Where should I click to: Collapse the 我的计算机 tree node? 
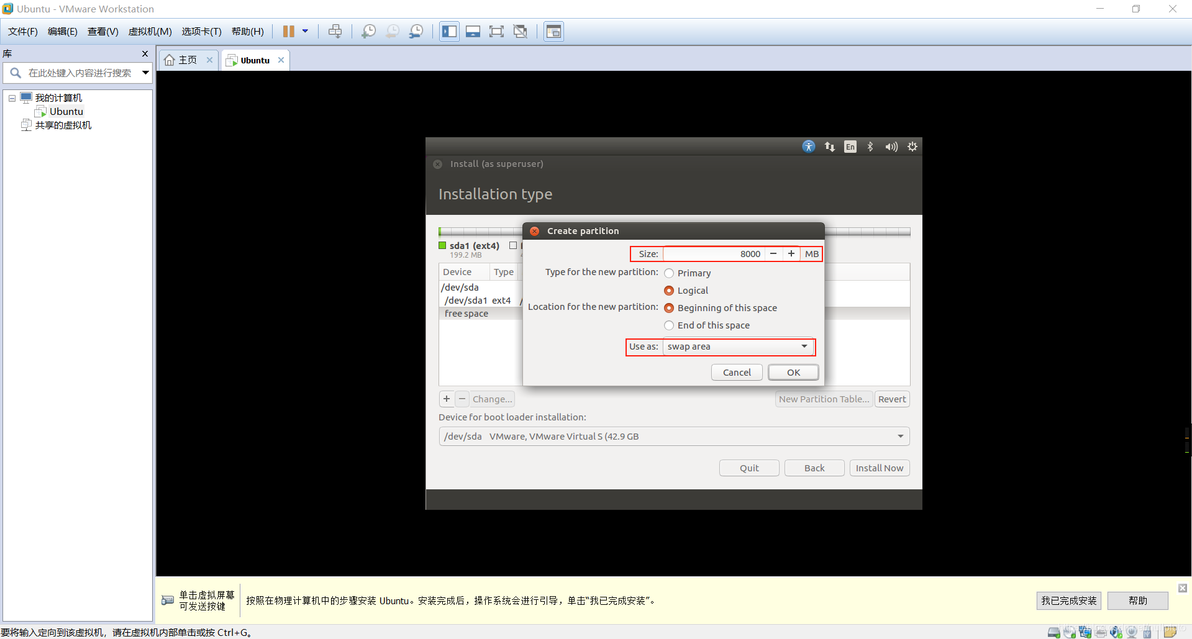[x=12, y=98]
